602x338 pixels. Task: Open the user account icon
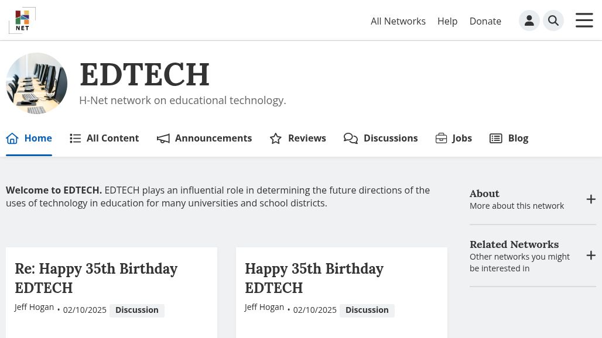pyautogui.click(x=529, y=20)
